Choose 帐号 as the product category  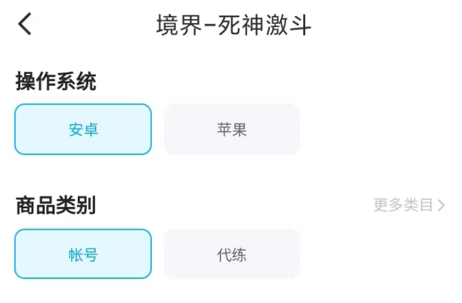83,254
